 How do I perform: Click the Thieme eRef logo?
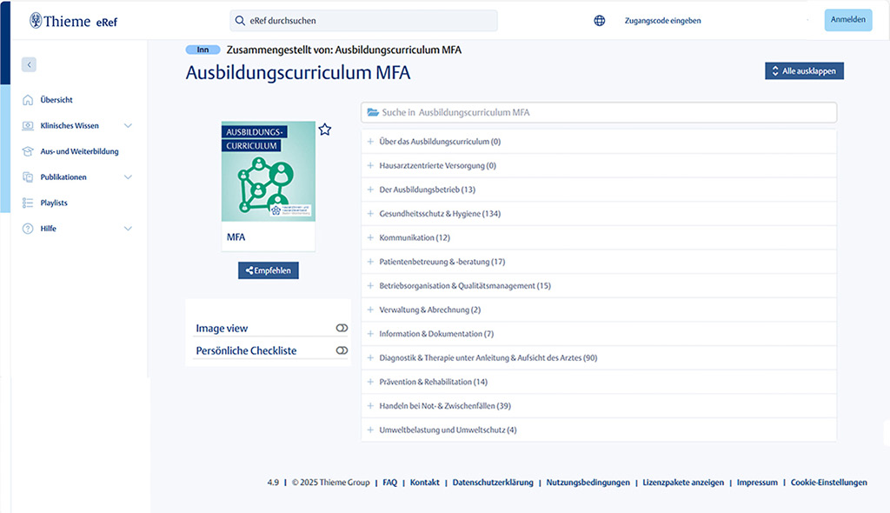click(x=73, y=21)
